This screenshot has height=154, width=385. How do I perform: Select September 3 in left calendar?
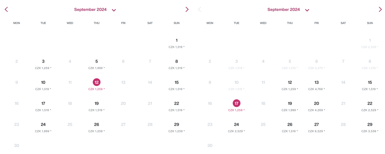[43, 62]
